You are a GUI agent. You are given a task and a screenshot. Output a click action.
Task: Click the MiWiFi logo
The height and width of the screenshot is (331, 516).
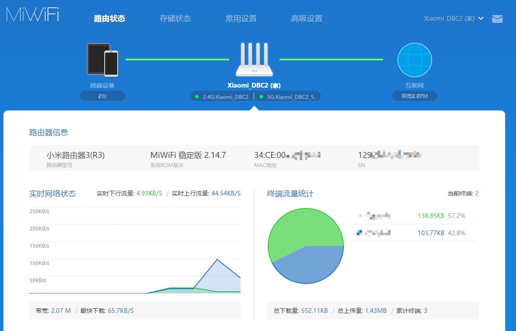[x=32, y=14]
